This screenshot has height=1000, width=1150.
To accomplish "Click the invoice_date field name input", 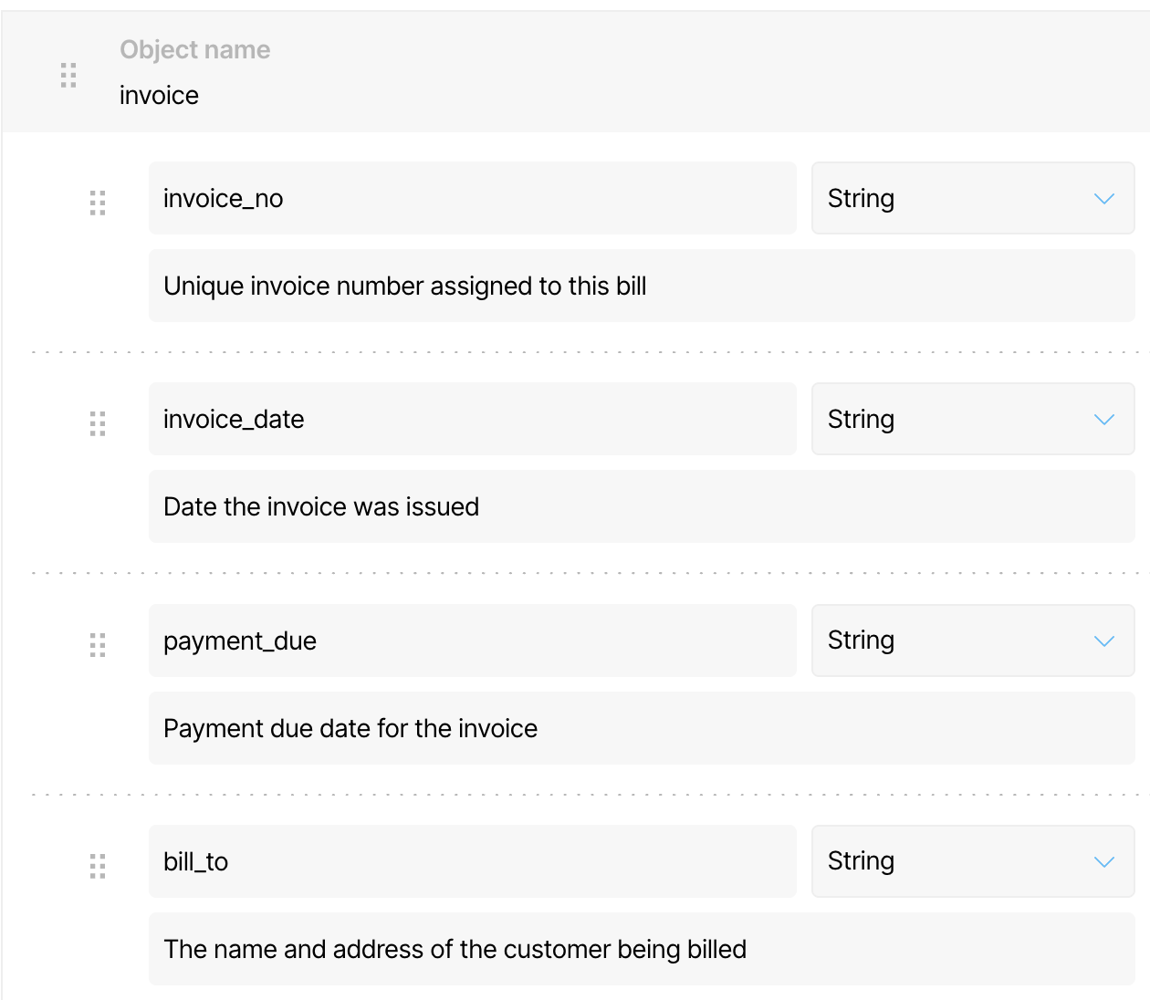I will [x=472, y=419].
